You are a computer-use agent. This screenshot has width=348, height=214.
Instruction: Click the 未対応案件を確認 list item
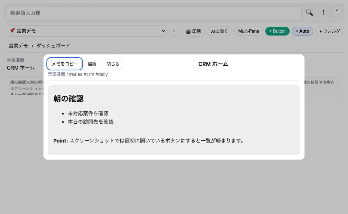(88, 114)
